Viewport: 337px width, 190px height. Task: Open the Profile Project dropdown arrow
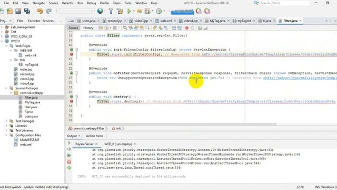pyautogui.click(x=152, y=11)
